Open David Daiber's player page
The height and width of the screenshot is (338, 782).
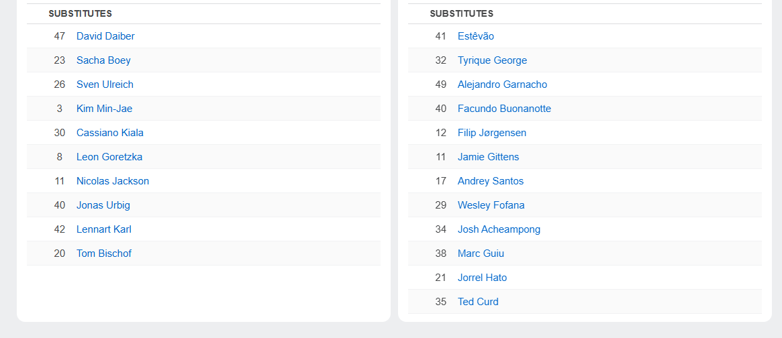point(105,36)
